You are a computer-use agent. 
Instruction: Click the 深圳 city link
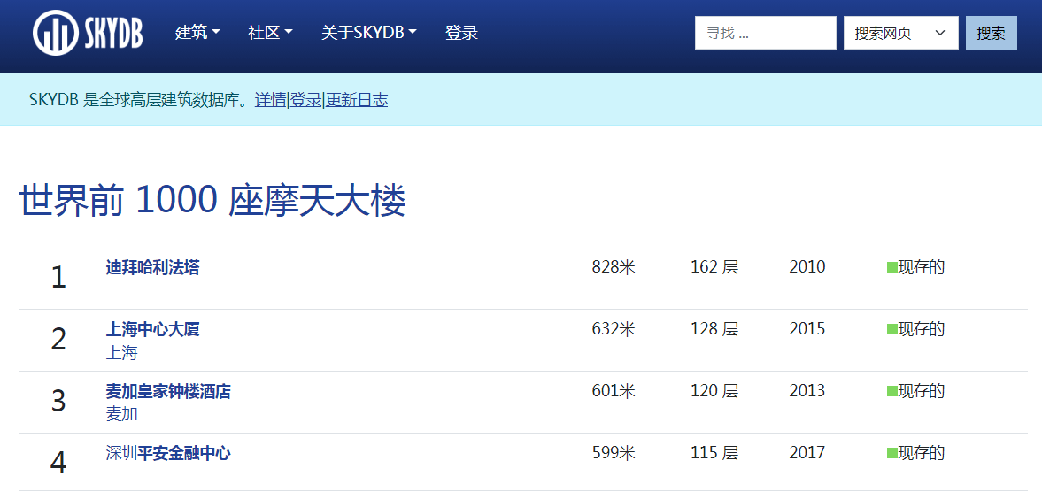point(121,453)
